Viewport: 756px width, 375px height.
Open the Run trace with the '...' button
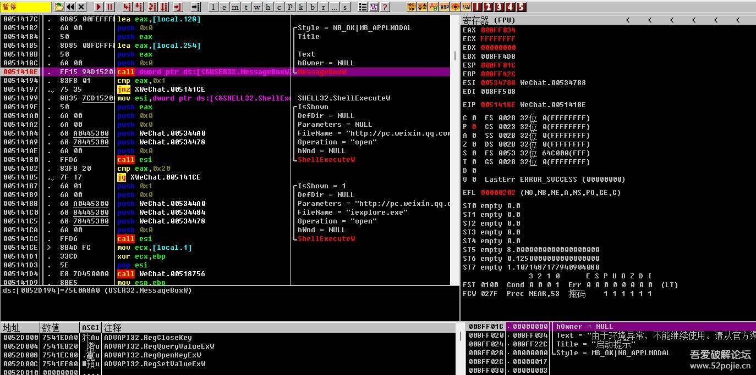[335, 7]
